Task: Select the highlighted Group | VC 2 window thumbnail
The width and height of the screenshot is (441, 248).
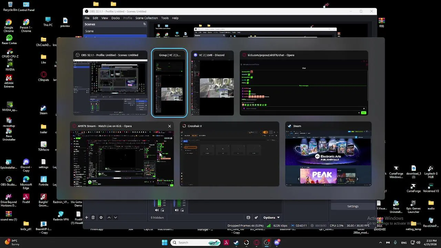Action: pos(169,83)
